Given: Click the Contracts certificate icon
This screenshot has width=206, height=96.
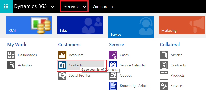Looking at the screenshot, I should [164, 65].
